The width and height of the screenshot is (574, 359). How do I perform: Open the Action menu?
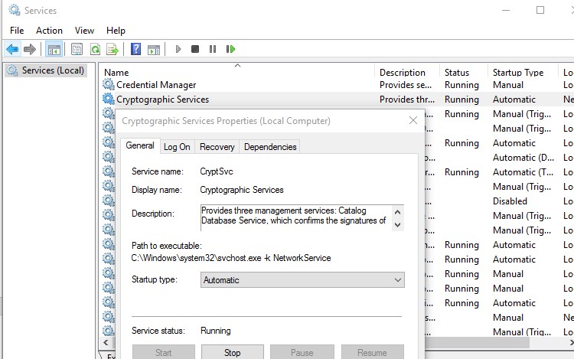pos(50,31)
